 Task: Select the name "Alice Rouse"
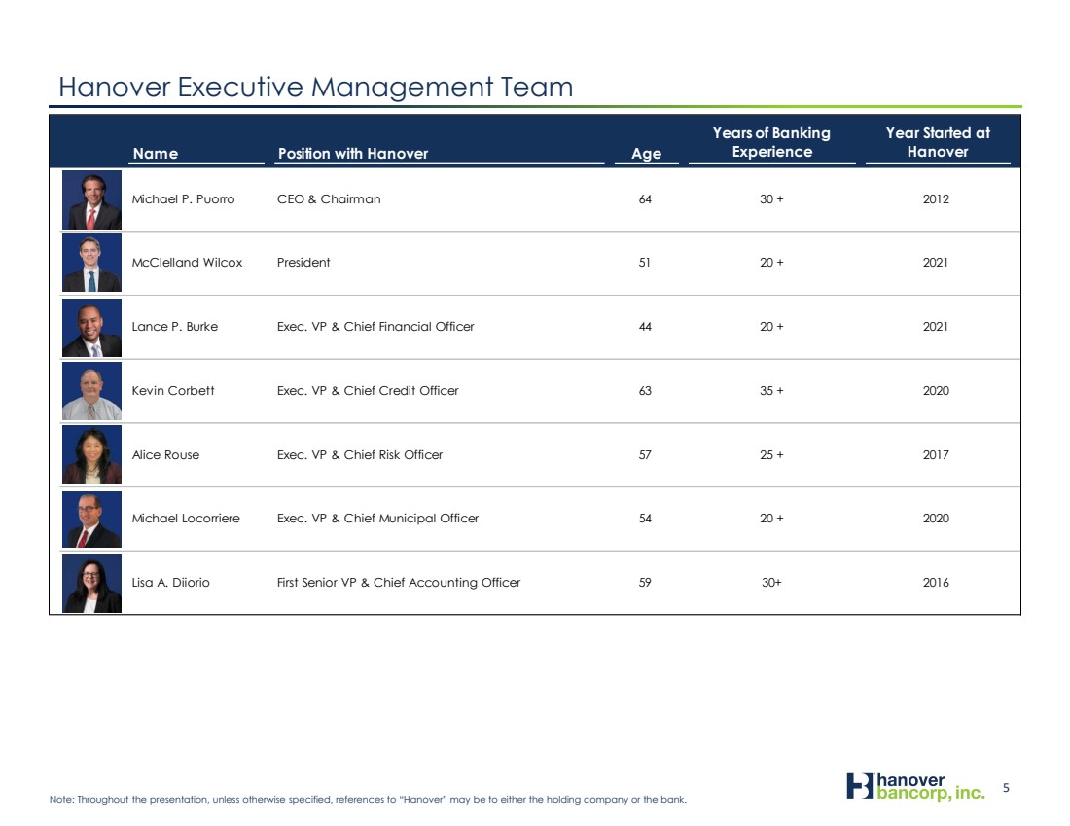pos(165,455)
